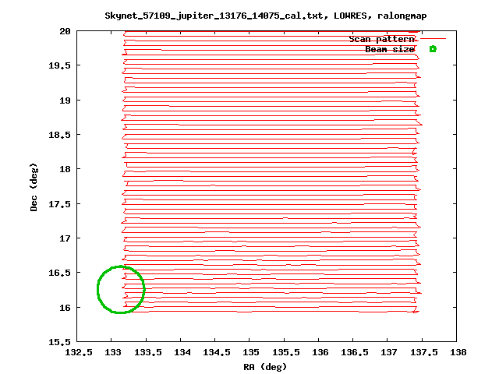Click the Dec tick label 17.5
Image resolution: width=499 pixels, height=374 pixels.
59,204
